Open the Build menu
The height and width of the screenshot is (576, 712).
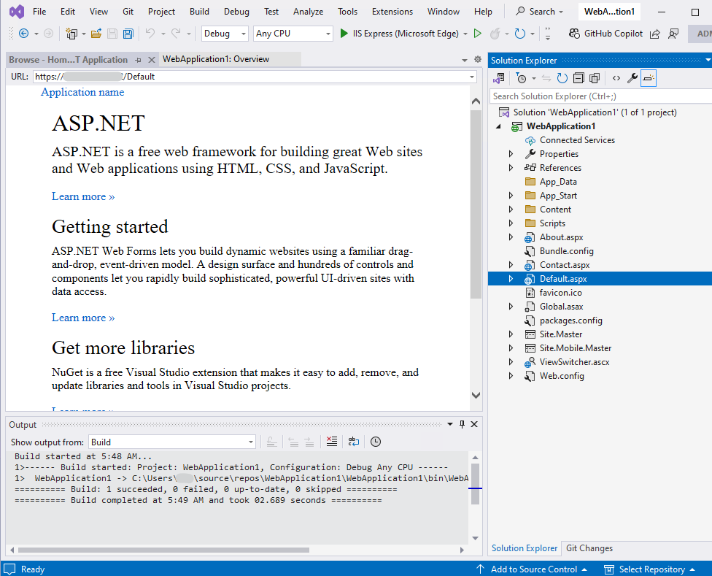click(x=199, y=12)
